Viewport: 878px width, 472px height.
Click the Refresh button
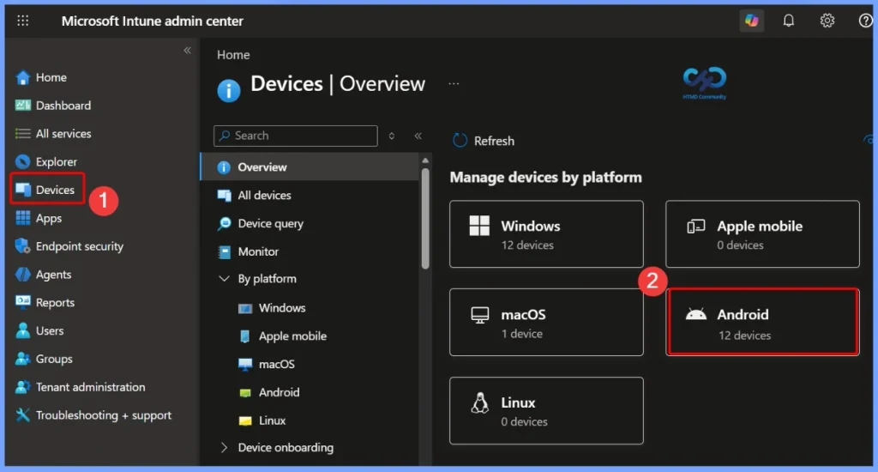tap(484, 141)
